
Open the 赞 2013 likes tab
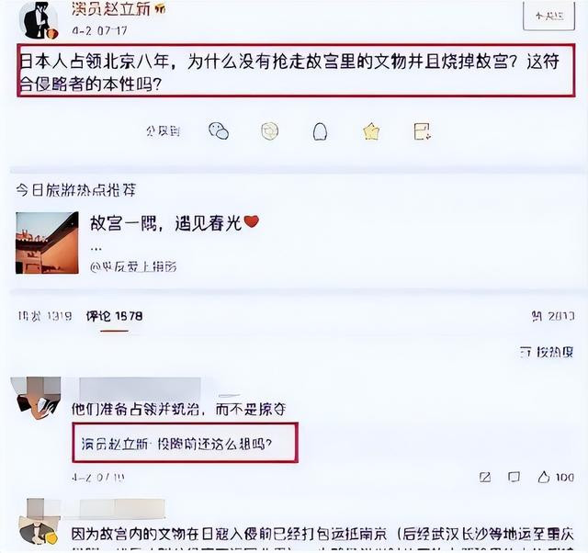point(553,316)
